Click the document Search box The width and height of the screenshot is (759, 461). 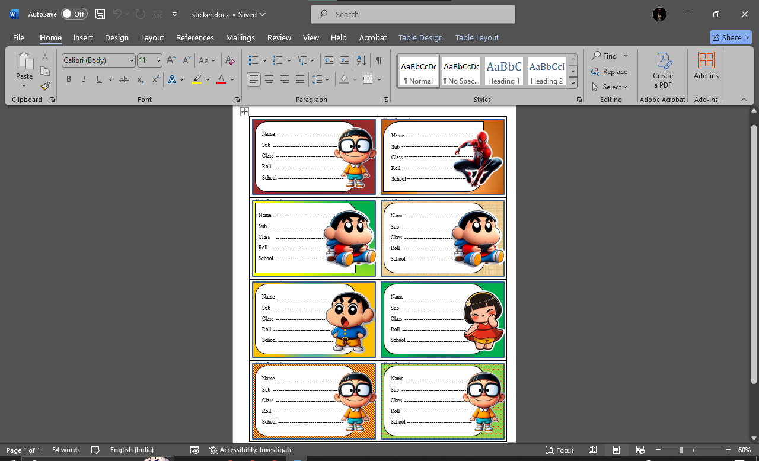(x=413, y=14)
